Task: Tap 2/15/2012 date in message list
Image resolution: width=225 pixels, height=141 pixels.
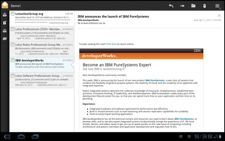Action: click(68, 76)
